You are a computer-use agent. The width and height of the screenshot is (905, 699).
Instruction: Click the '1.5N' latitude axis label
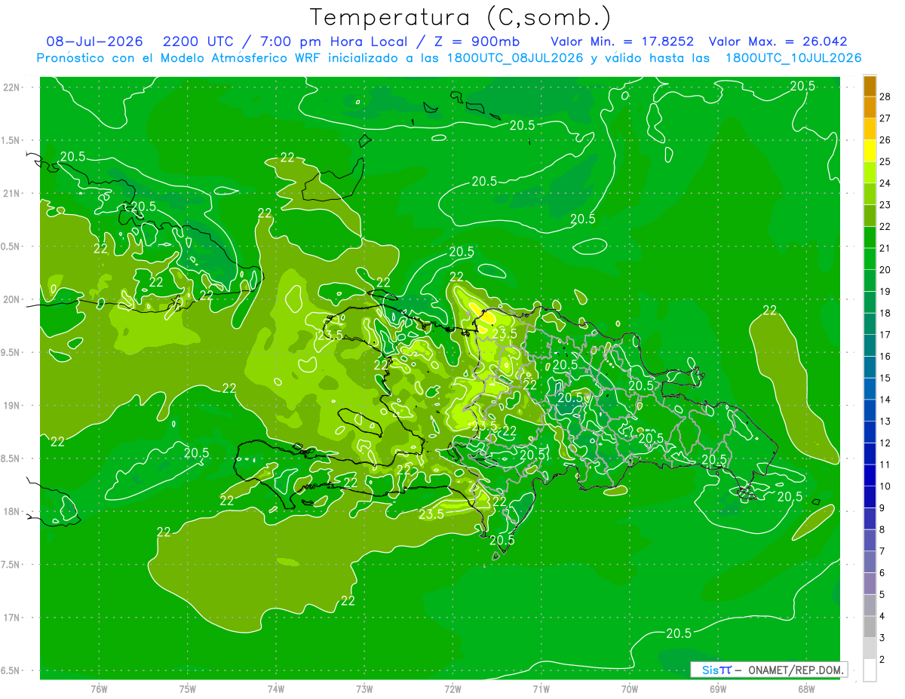(12, 140)
